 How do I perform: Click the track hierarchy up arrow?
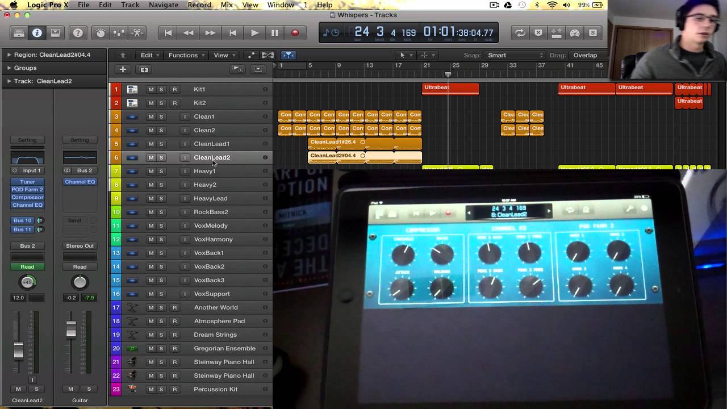point(123,55)
